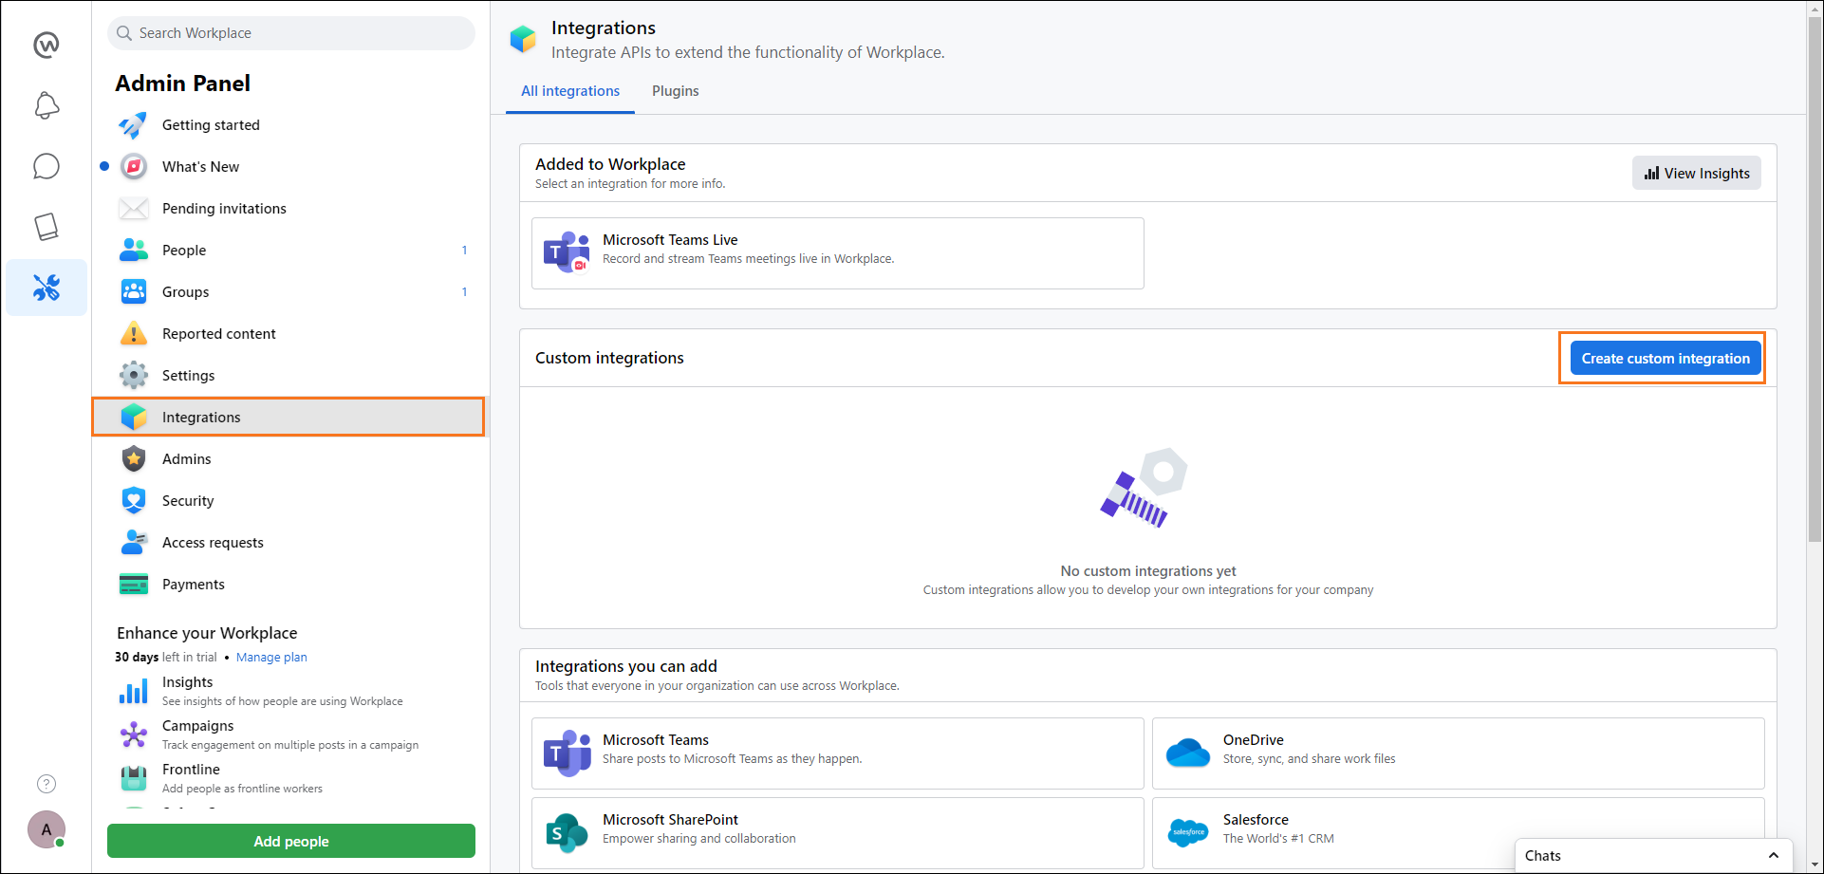Click the Chats bar title

tap(1543, 856)
